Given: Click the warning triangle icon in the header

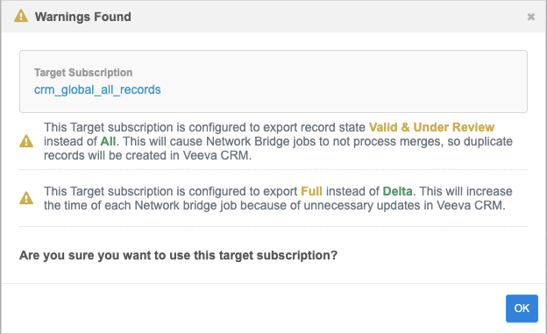Looking at the screenshot, I should click(x=21, y=16).
